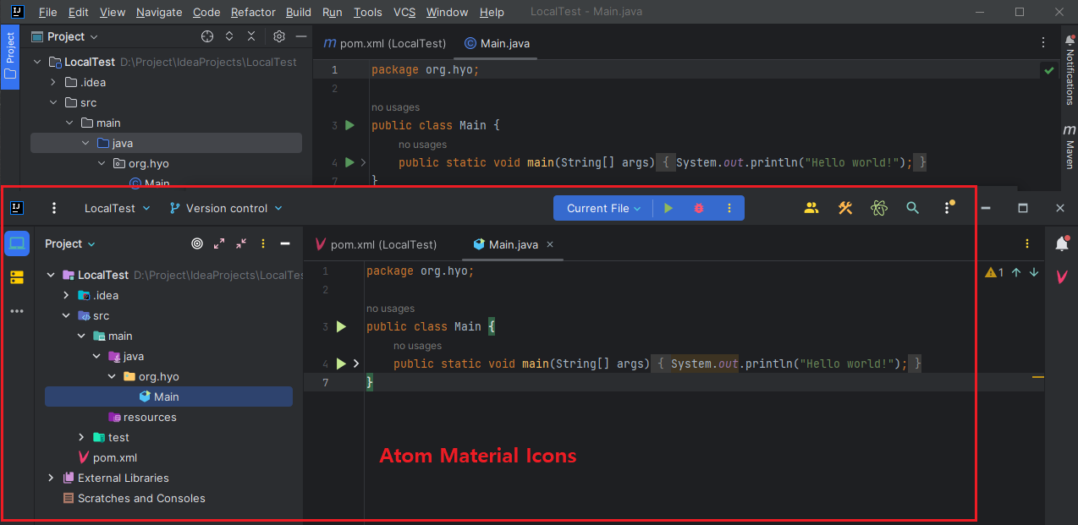Toggle Project tool window blue monitor icon
Screen dimensions: 1078x525
pos(17,243)
